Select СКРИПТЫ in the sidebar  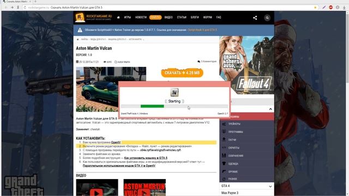234,148
